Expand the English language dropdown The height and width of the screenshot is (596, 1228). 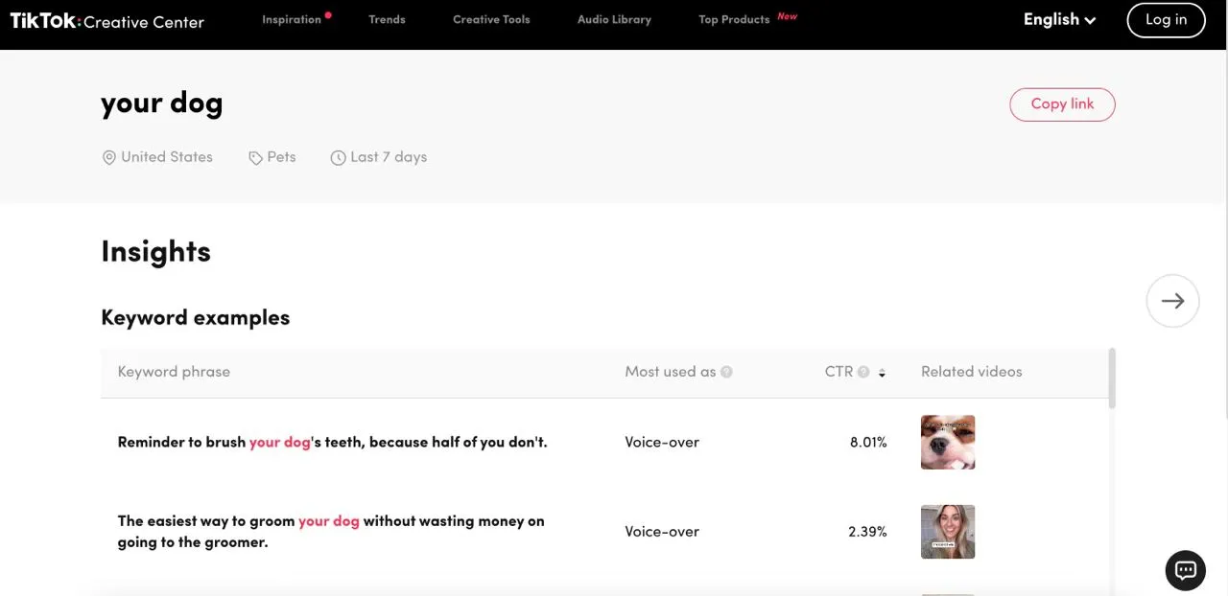1059,20
